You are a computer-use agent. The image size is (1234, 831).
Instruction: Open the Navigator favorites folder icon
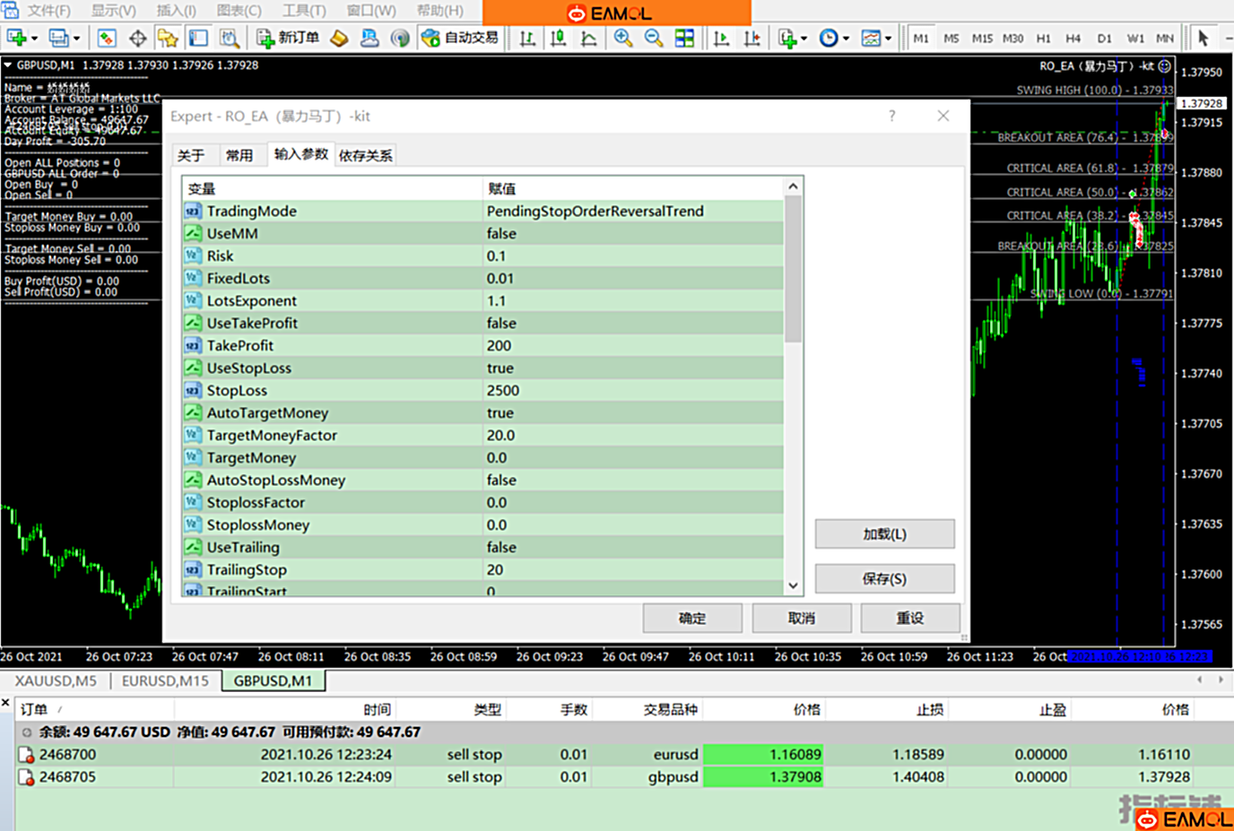coord(168,38)
